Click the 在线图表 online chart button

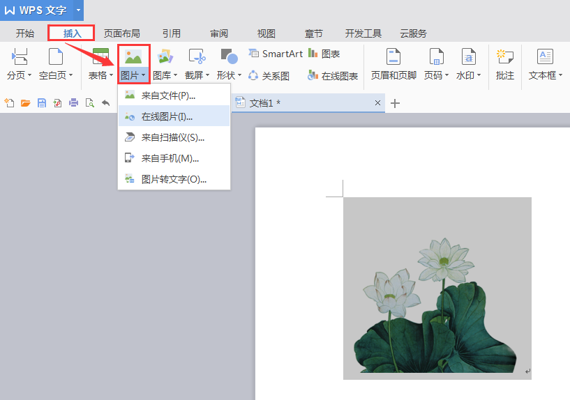333,75
